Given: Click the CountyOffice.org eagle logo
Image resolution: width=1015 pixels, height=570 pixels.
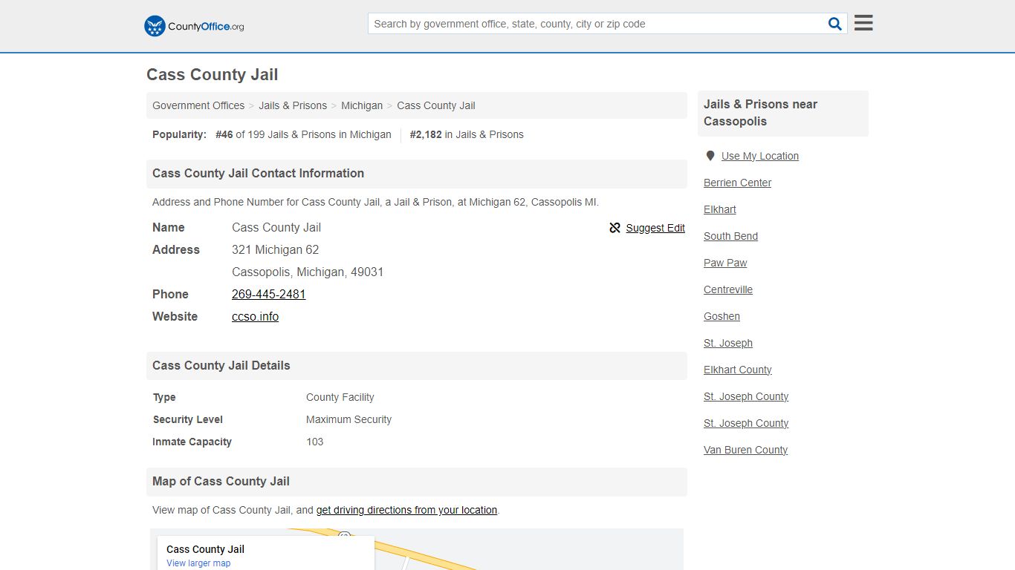Looking at the screenshot, I should 155,26.
